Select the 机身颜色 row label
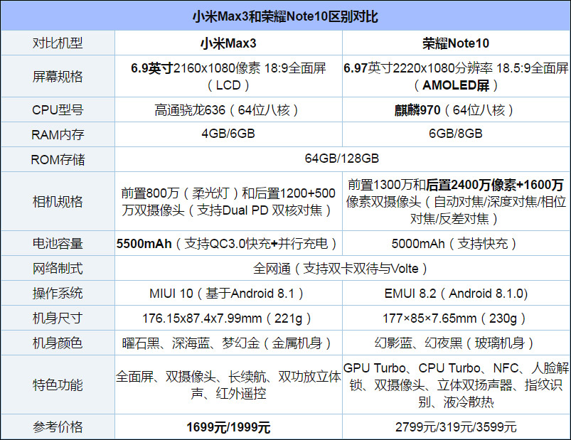The image size is (571, 440). pyautogui.click(x=58, y=343)
